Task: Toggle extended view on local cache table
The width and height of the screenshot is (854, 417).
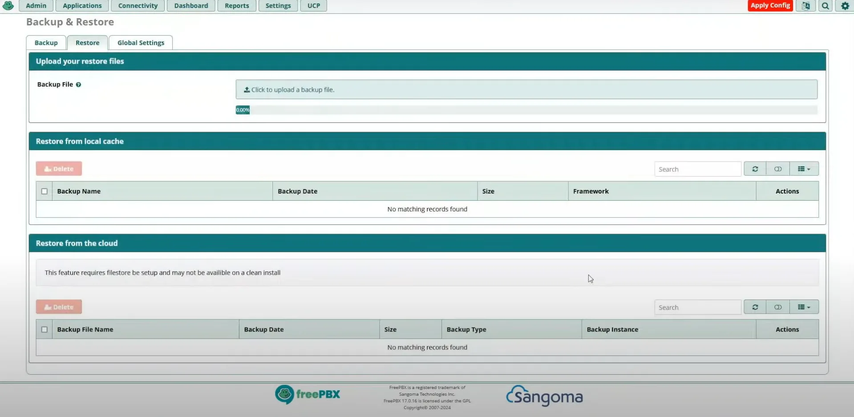Action: click(x=777, y=169)
